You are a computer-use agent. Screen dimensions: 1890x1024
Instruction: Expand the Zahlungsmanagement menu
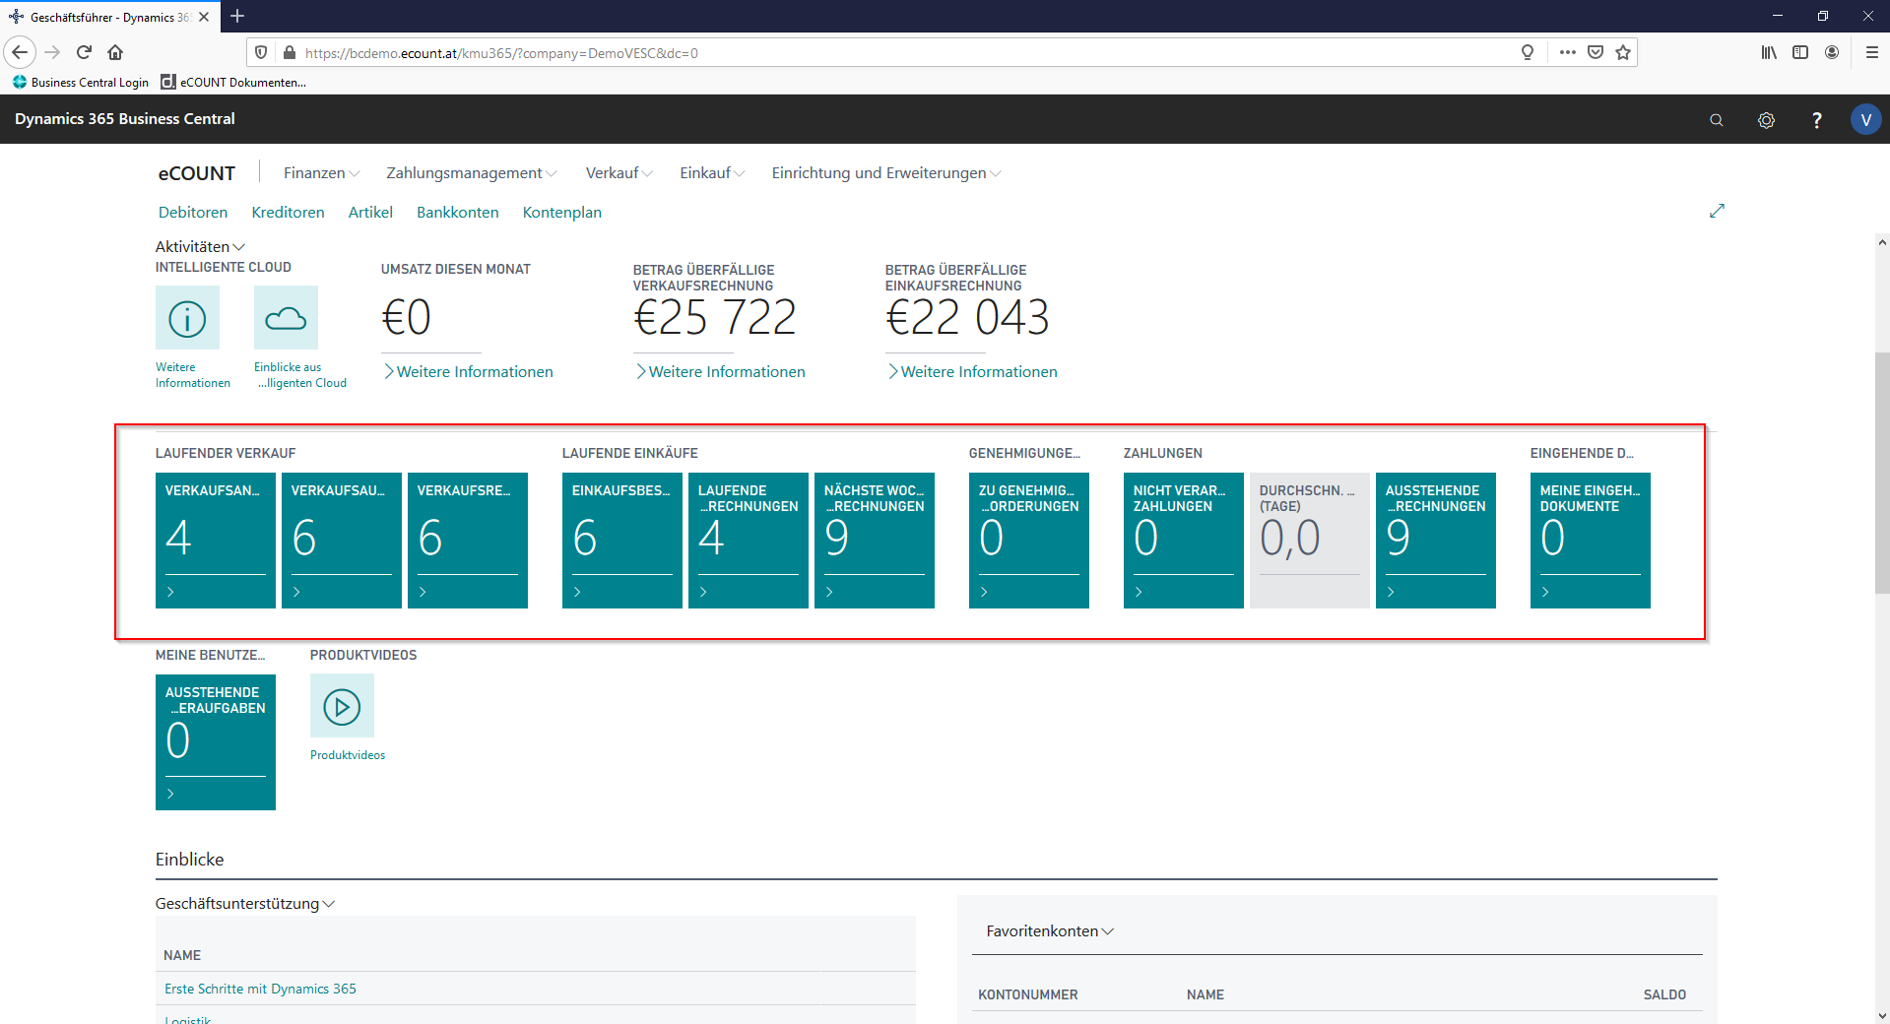472,173
